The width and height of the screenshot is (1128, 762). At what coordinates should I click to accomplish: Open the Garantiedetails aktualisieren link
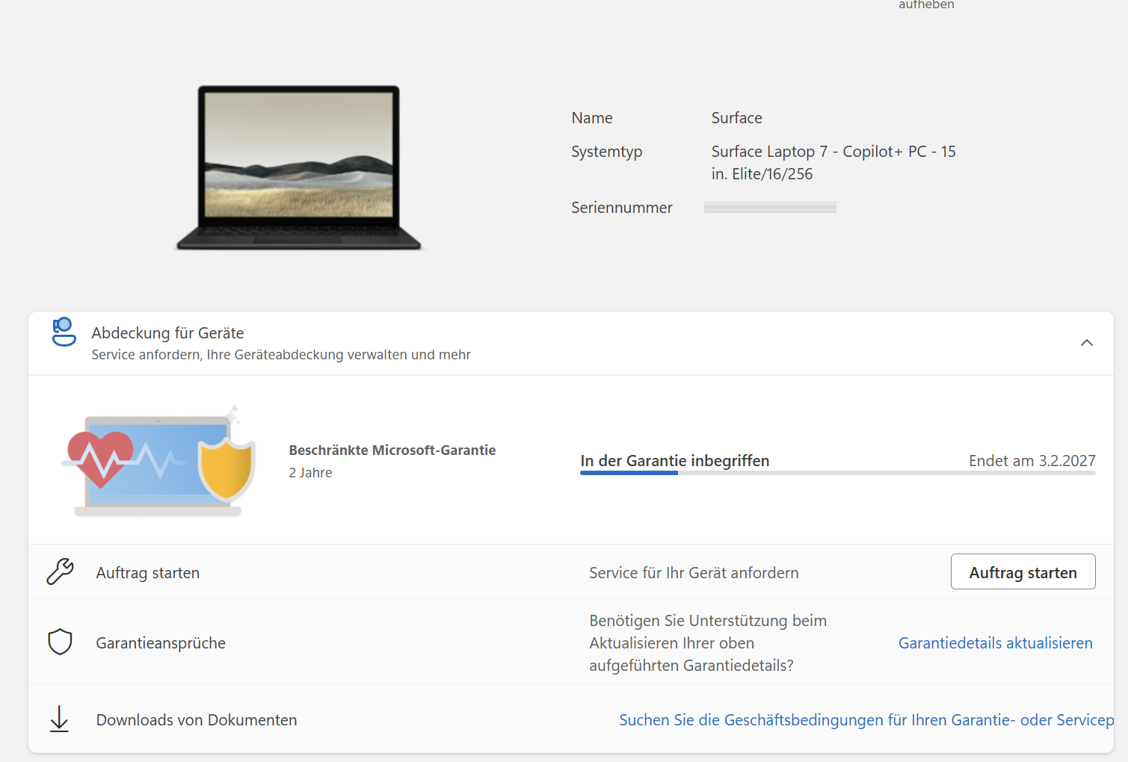995,643
